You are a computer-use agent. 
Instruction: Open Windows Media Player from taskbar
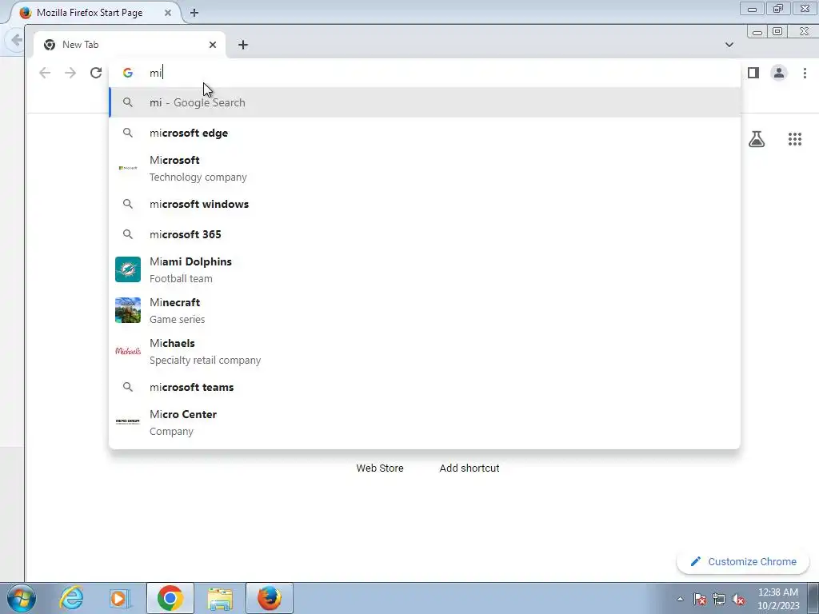click(120, 598)
